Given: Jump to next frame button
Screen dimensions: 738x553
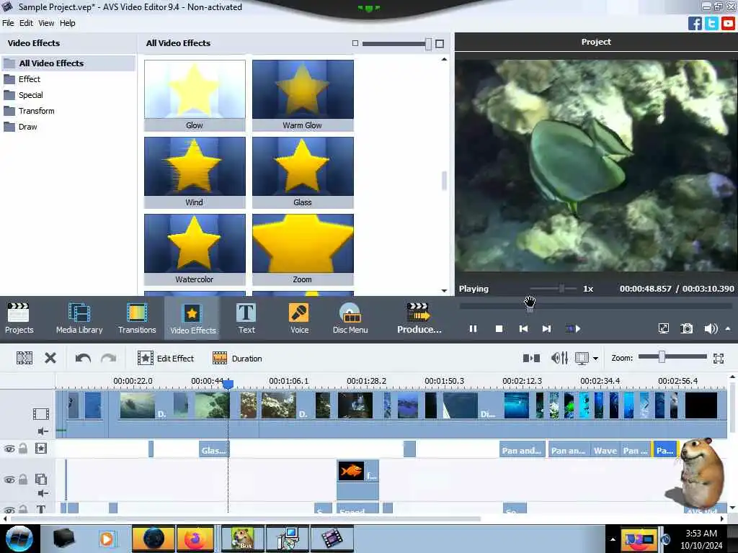Looking at the screenshot, I should 546,328.
